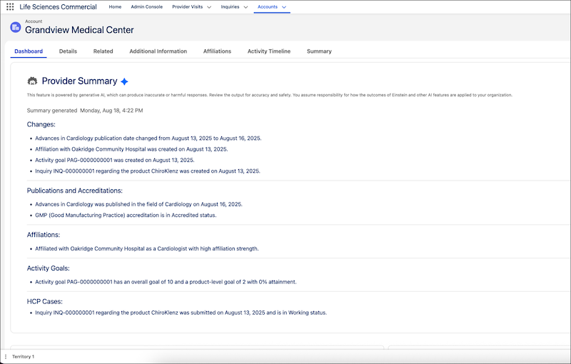Click the Publications and Accreditations heading

pyautogui.click(x=75, y=191)
